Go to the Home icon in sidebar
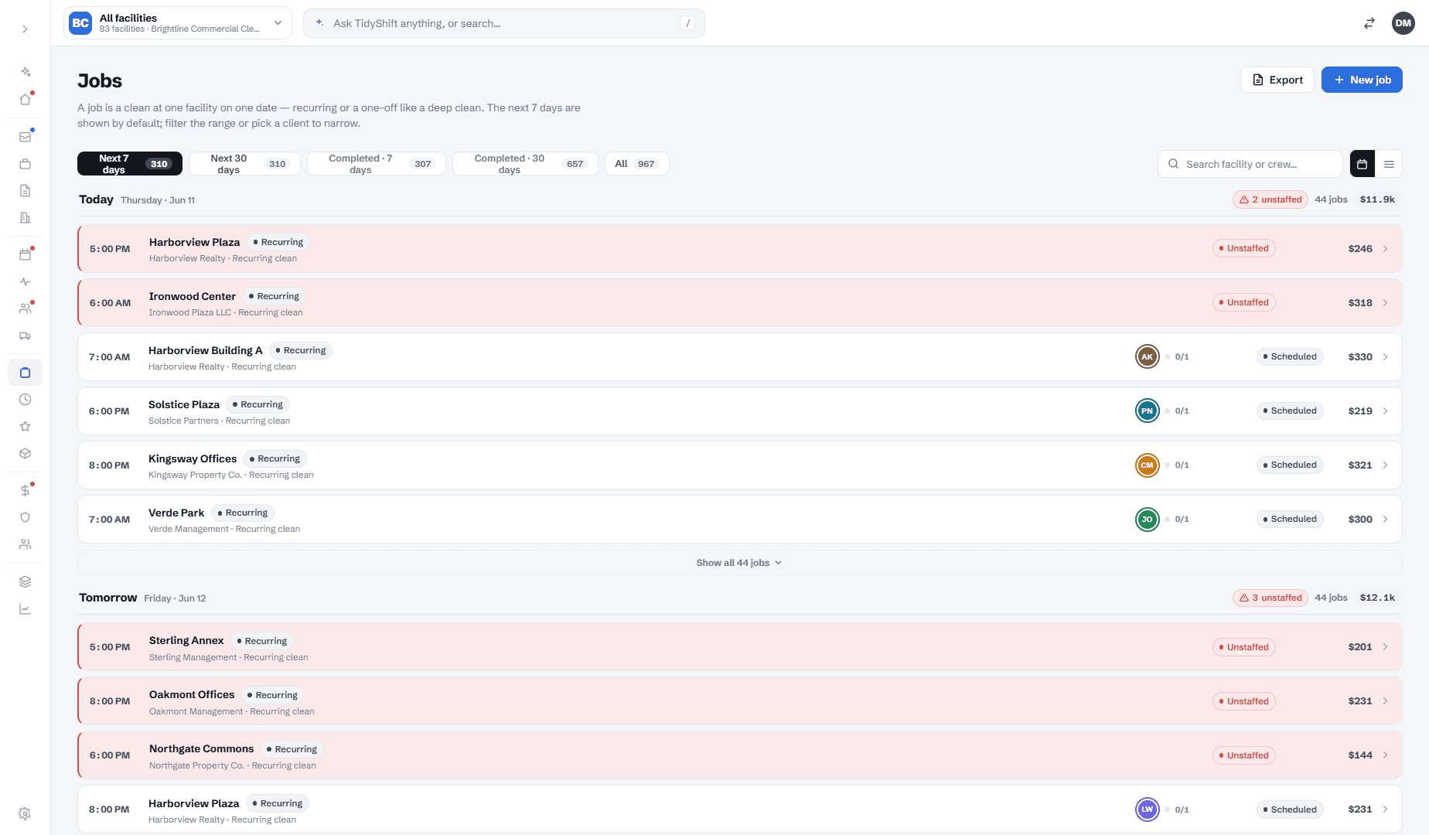 coord(25,99)
